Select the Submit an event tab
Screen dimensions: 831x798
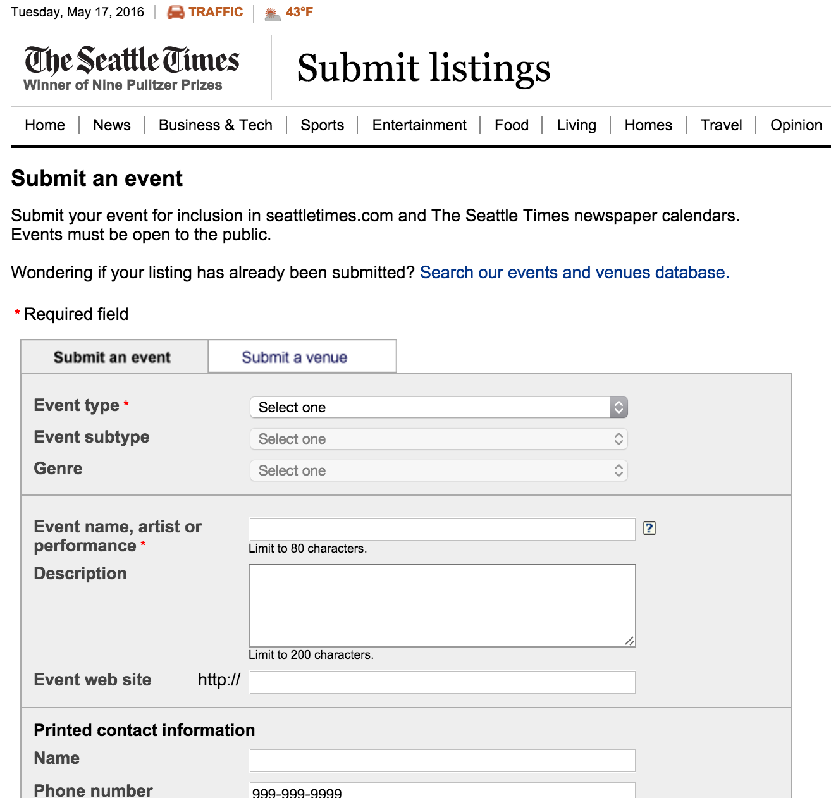113,357
